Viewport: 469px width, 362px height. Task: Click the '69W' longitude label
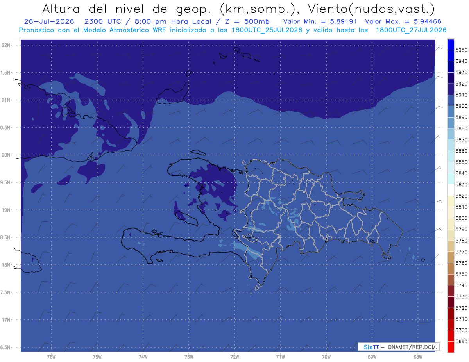(372, 357)
